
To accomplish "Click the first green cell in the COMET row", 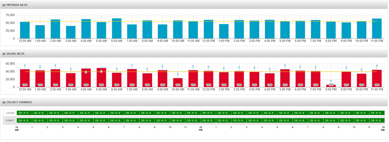I will pos(24,121).
